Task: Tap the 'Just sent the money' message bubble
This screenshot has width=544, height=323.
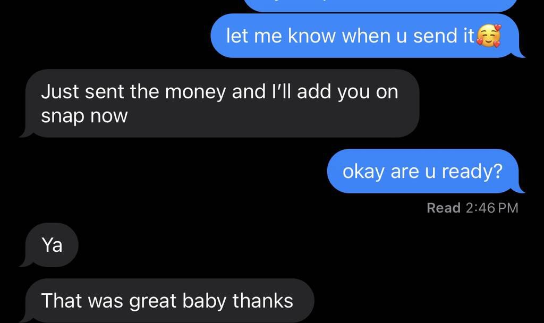Action: coord(219,104)
